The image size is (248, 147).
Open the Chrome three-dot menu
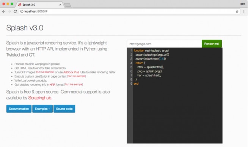tap(244, 11)
